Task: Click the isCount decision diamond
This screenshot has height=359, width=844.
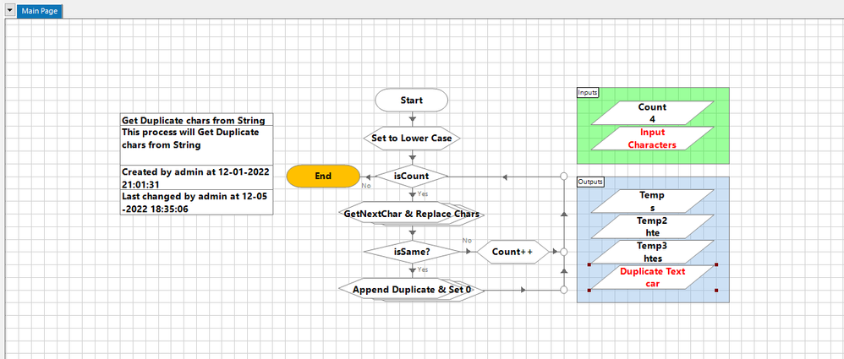Action: click(x=412, y=176)
